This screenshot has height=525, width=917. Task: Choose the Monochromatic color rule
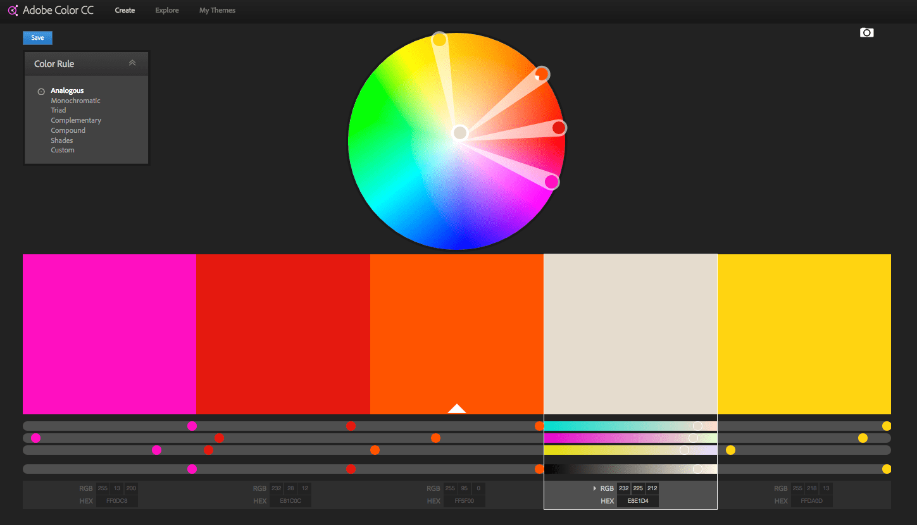75,101
